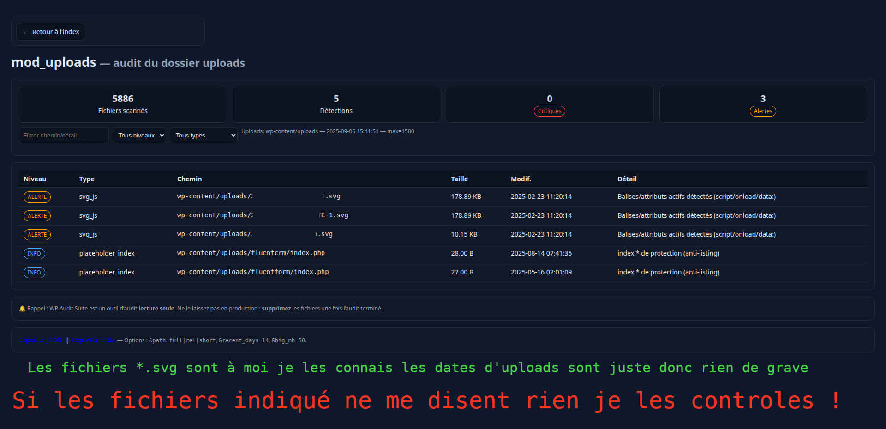Select the 5 Détections card
886x429 pixels.
pyautogui.click(x=335, y=104)
